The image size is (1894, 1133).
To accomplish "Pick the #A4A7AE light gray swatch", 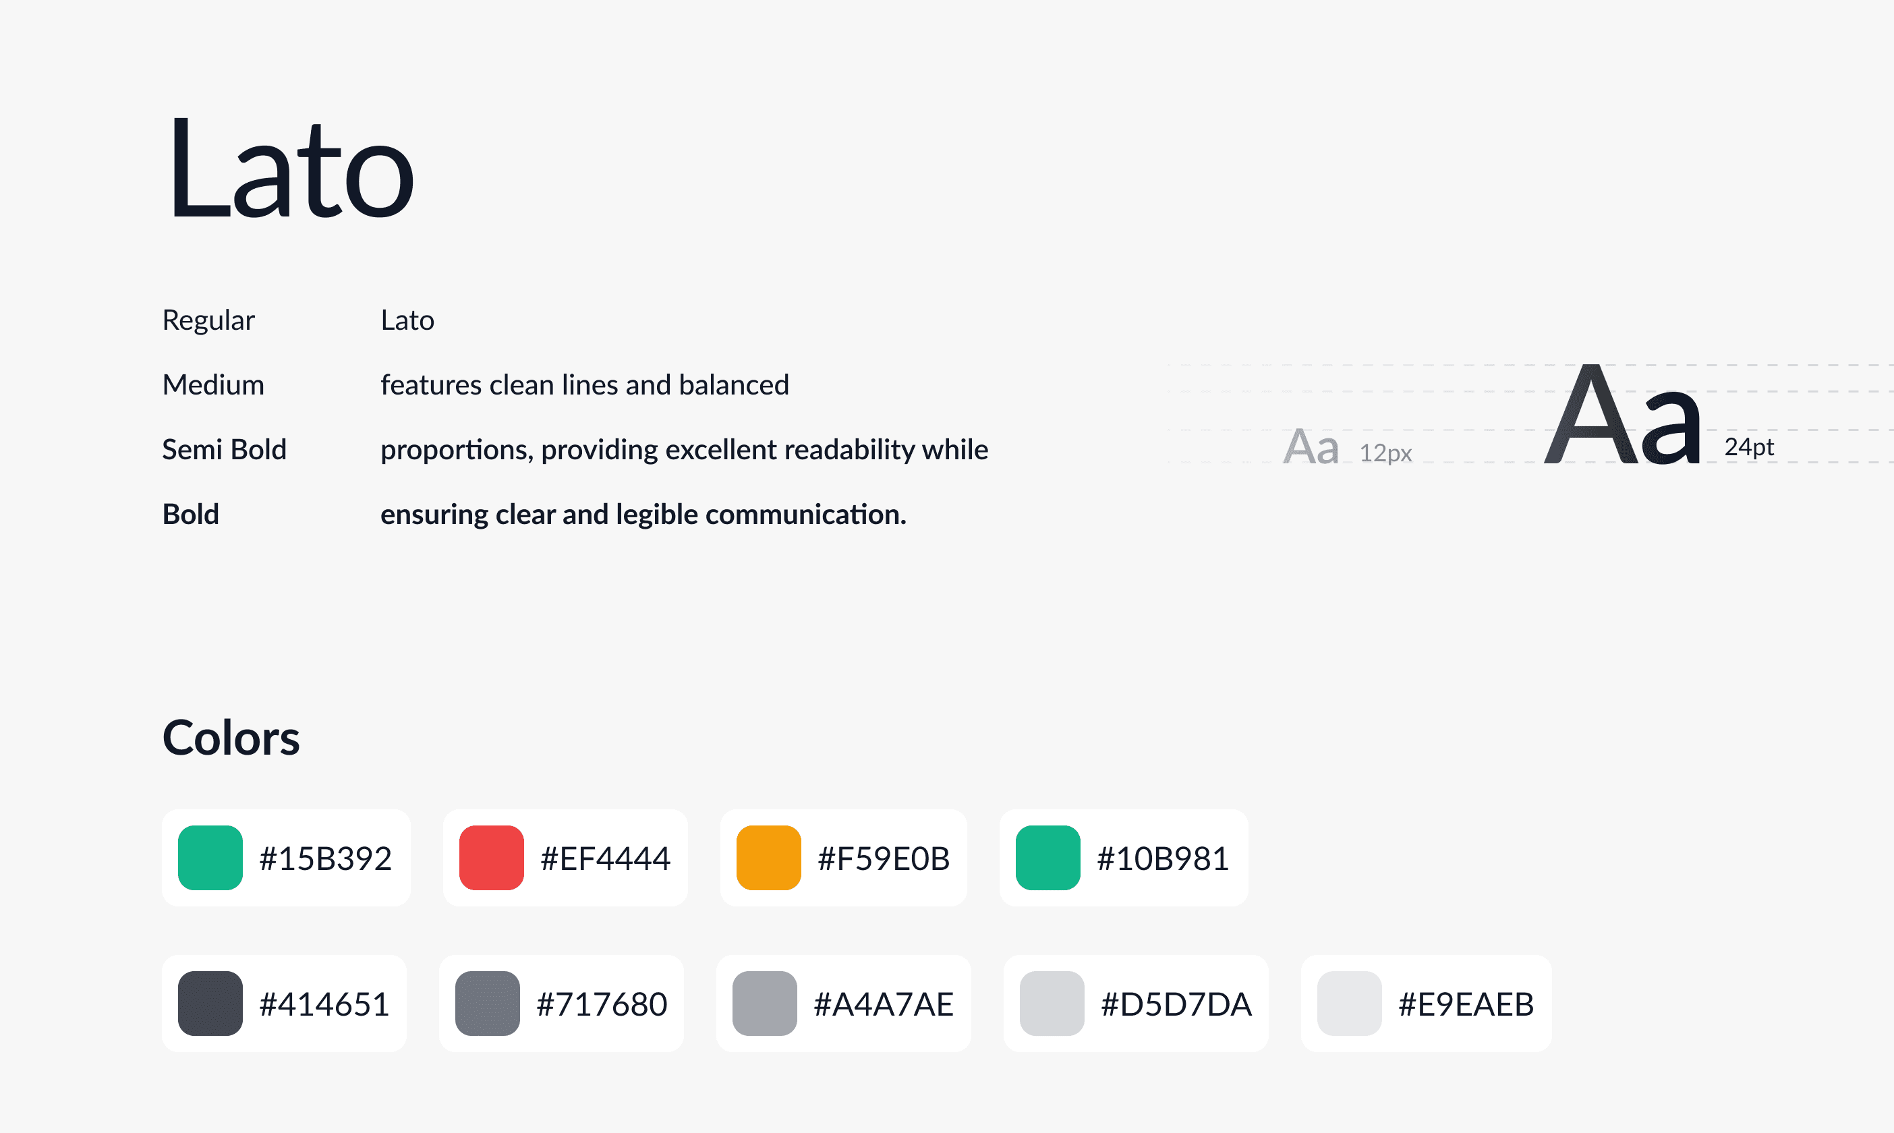I will click(765, 1004).
